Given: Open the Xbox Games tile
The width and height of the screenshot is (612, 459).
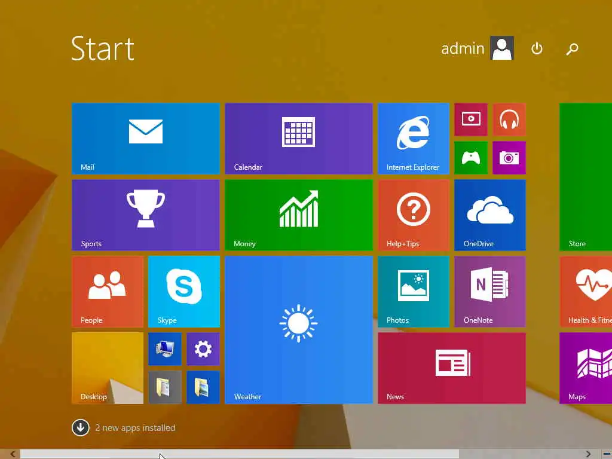Looking at the screenshot, I should pos(471,158).
